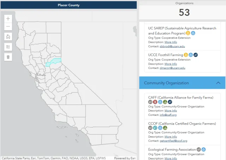
Task: Click the gray icon beside Ecological Farming Association
Action: tap(199, 149)
